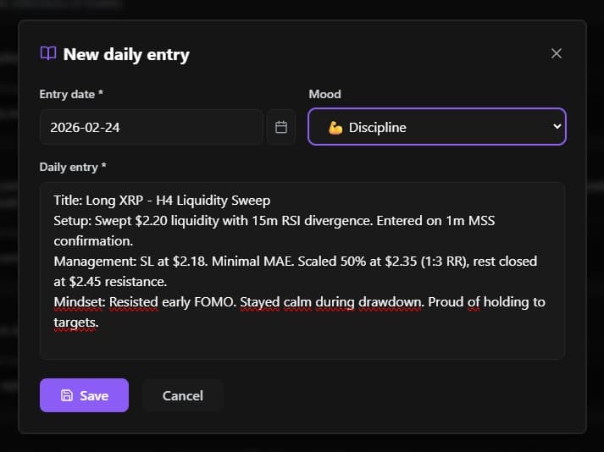The height and width of the screenshot is (452, 604).
Task: Click the underlined word "targets" at the end
Action: [x=75, y=322]
